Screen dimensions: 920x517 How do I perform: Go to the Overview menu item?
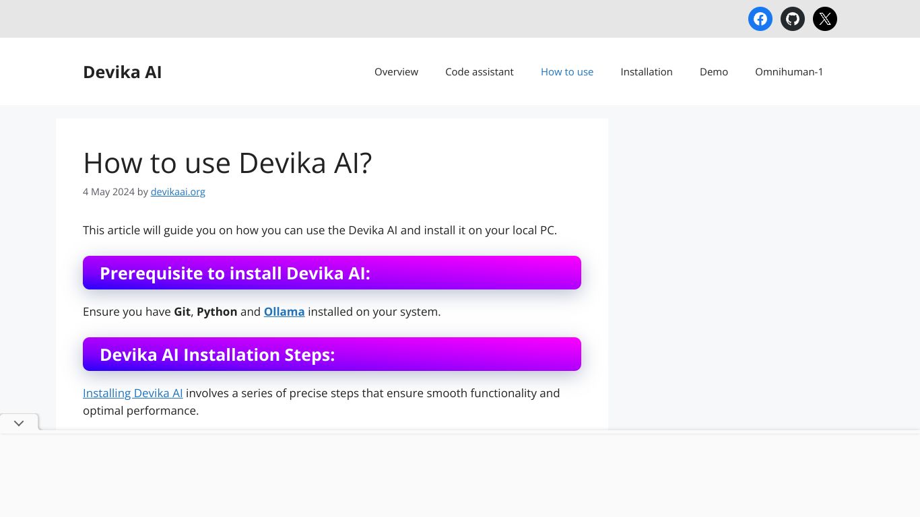(396, 72)
